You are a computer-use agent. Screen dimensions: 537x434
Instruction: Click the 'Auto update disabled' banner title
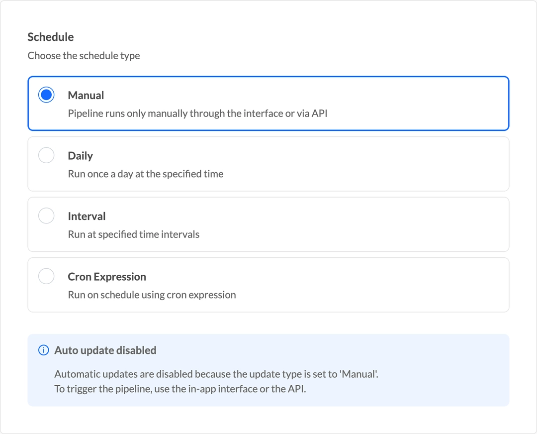click(105, 350)
